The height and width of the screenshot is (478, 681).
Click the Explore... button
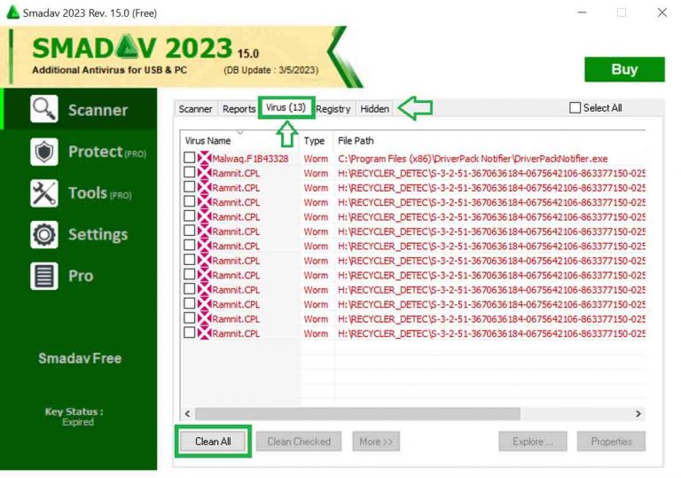coord(533,442)
